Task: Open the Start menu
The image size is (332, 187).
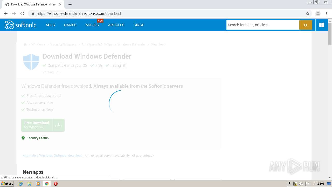Action: pos(7,184)
